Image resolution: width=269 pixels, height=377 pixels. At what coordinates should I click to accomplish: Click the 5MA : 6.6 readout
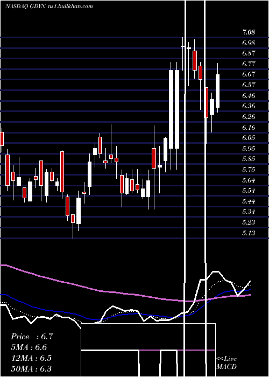pos(29,347)
